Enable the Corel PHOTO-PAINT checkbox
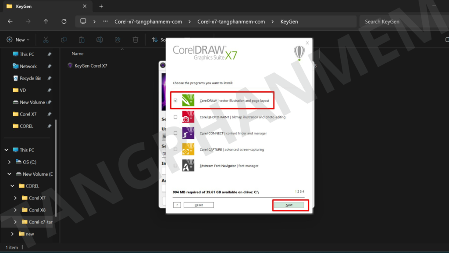This screenshot has width=449, height=253. [175, 117]
